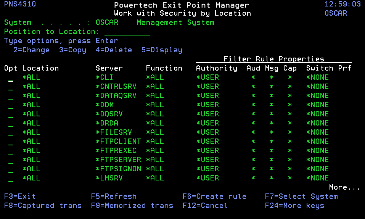Choose F6=Create rule
Viewport: 365px width, 219px height.
coord(214,196)
